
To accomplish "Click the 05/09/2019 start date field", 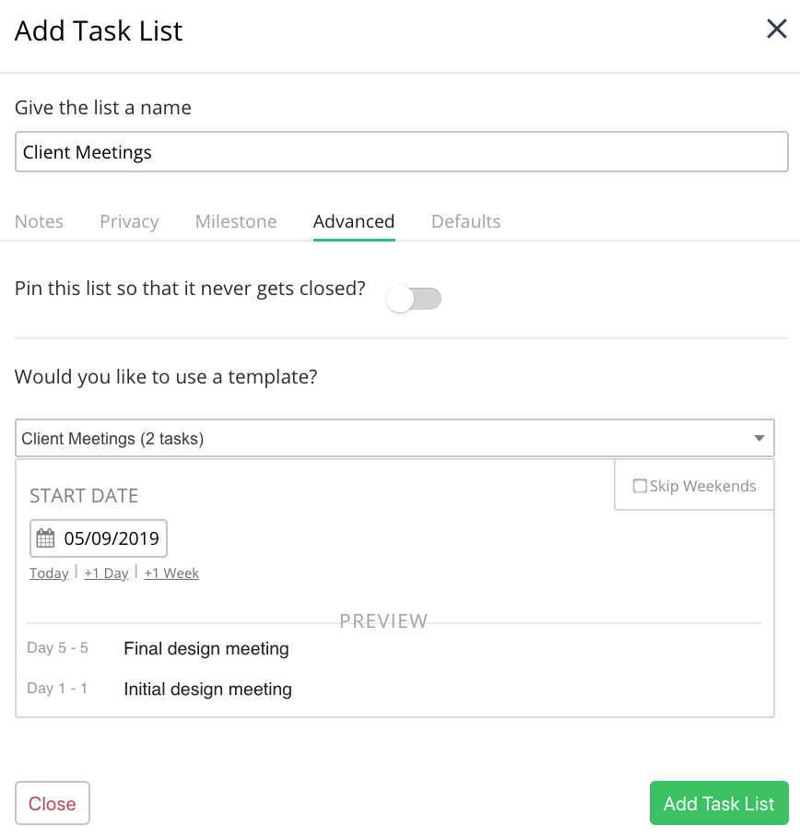I will 111,538.
